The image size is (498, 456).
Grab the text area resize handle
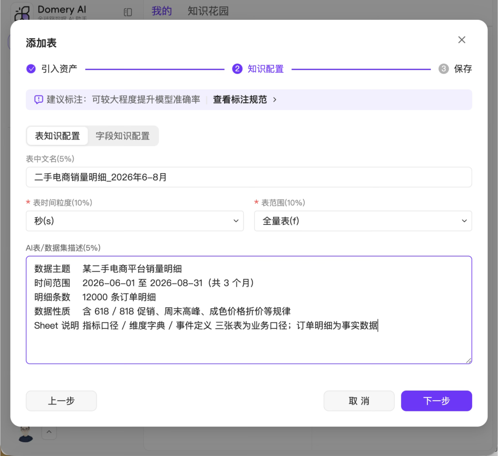coord(468,361)
